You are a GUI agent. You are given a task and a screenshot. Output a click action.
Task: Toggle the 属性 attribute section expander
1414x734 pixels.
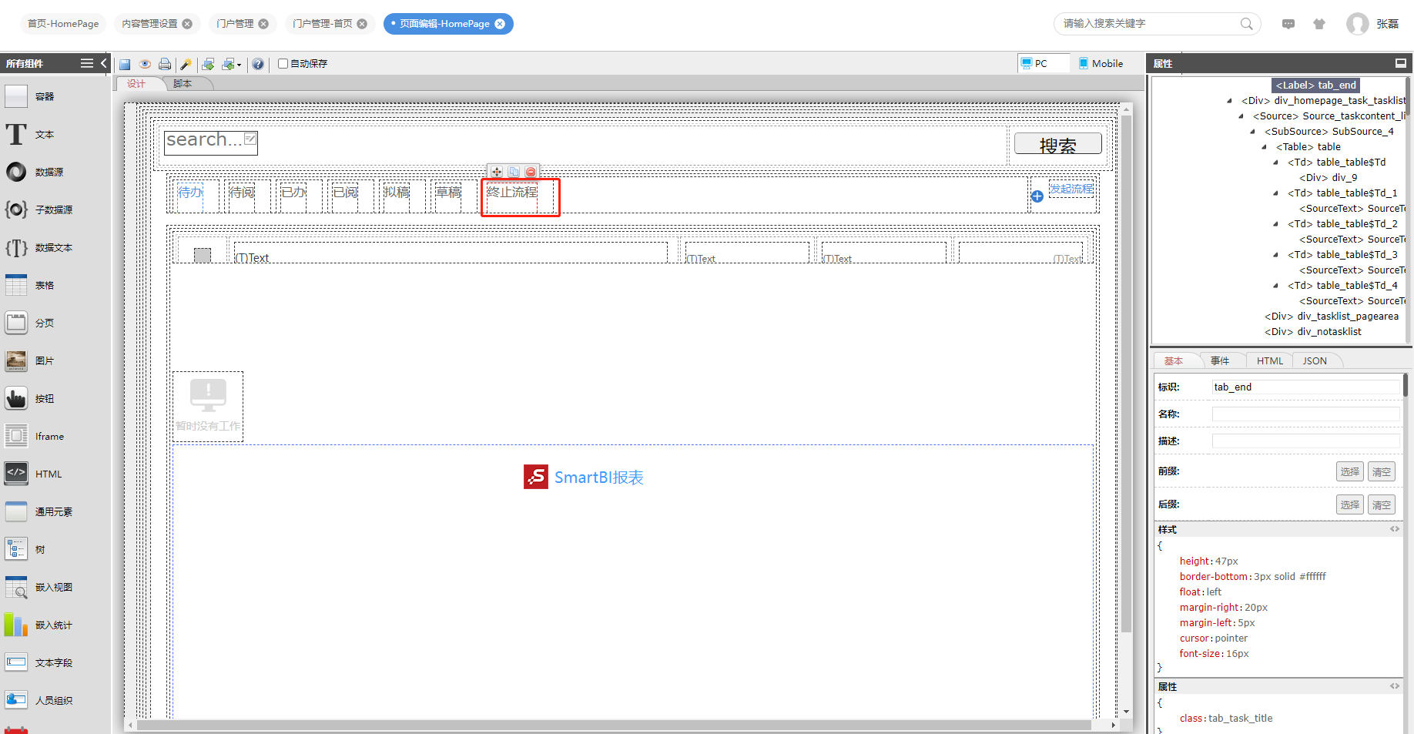1395,686
